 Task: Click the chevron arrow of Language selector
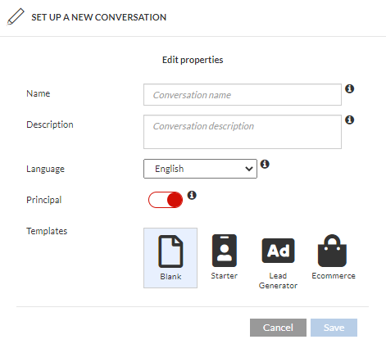click(248, 169)
